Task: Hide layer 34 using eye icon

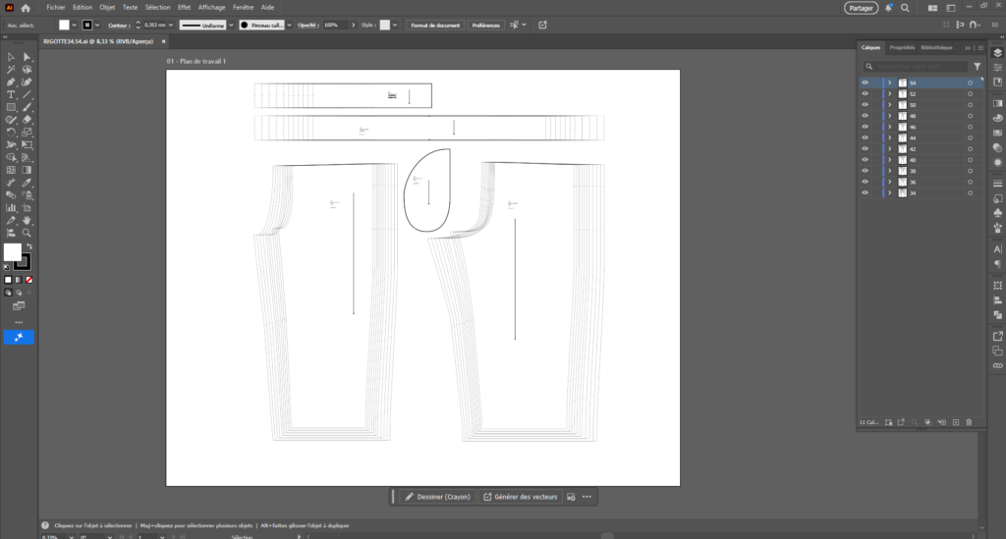Action: click(x=866, y=192)
